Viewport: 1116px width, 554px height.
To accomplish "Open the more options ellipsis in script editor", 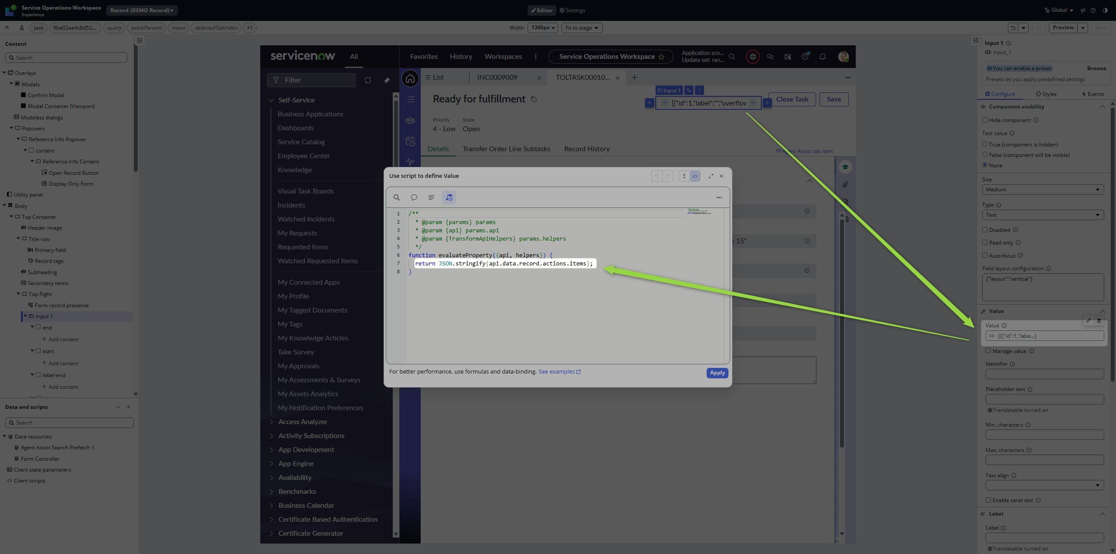I will coord(719,197).
